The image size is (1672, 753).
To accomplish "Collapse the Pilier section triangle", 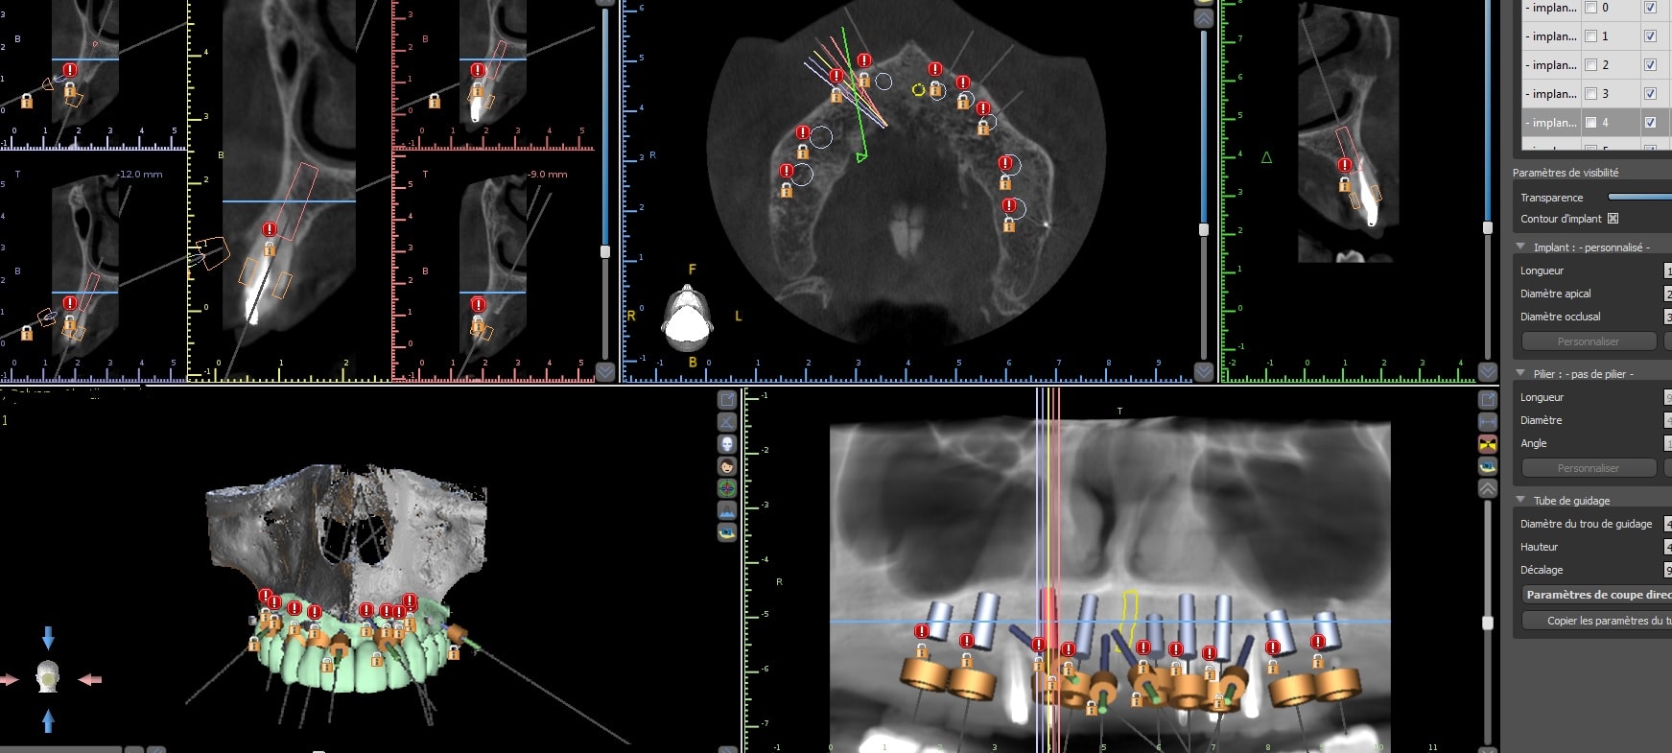I will click(1520, 373).
